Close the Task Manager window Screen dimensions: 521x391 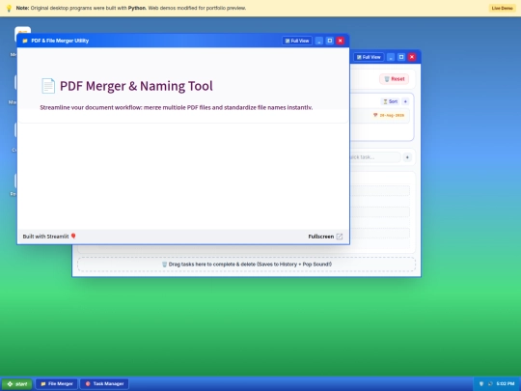click(412, 57)
